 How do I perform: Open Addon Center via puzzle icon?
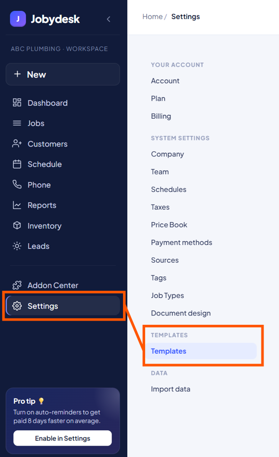[17, 285]
